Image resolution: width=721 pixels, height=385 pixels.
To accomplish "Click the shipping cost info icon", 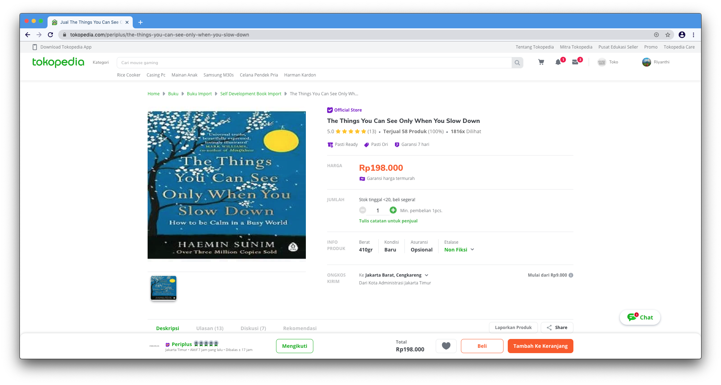I will [571, 275].
